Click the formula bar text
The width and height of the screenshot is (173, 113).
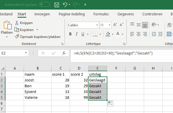(113, 53)
